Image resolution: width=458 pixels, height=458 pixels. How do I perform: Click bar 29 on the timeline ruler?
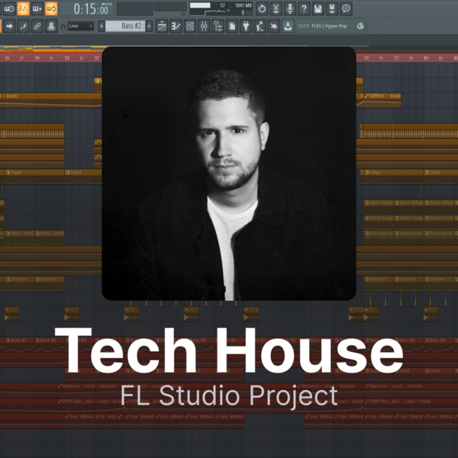(37, 58)
